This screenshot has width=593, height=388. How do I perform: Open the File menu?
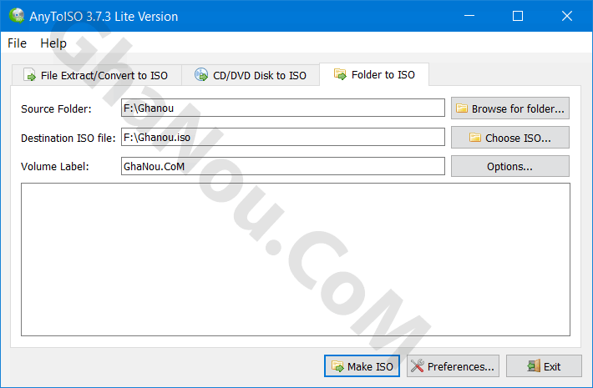pyautogui.click(x=17, y=43)
